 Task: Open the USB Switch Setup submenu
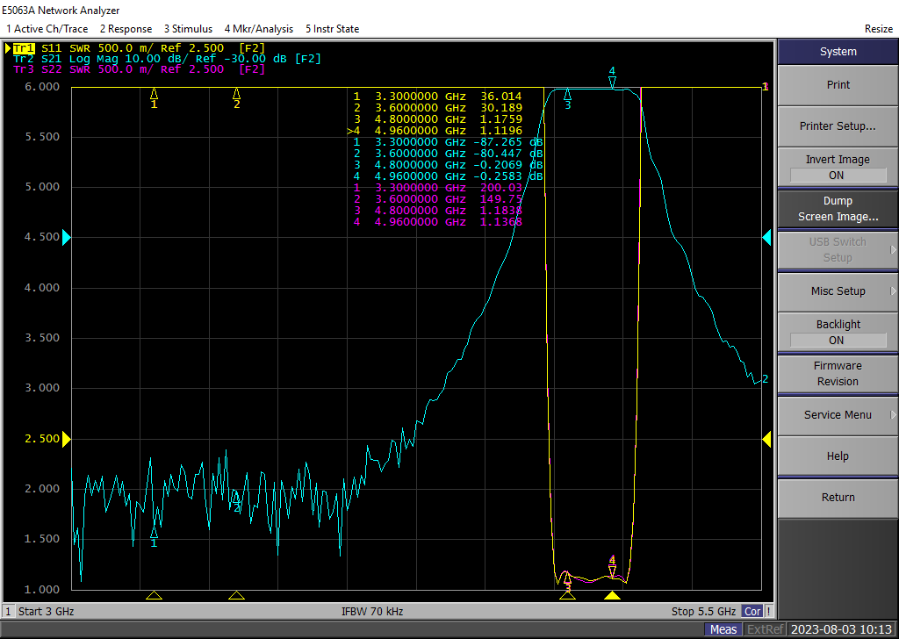838,249
